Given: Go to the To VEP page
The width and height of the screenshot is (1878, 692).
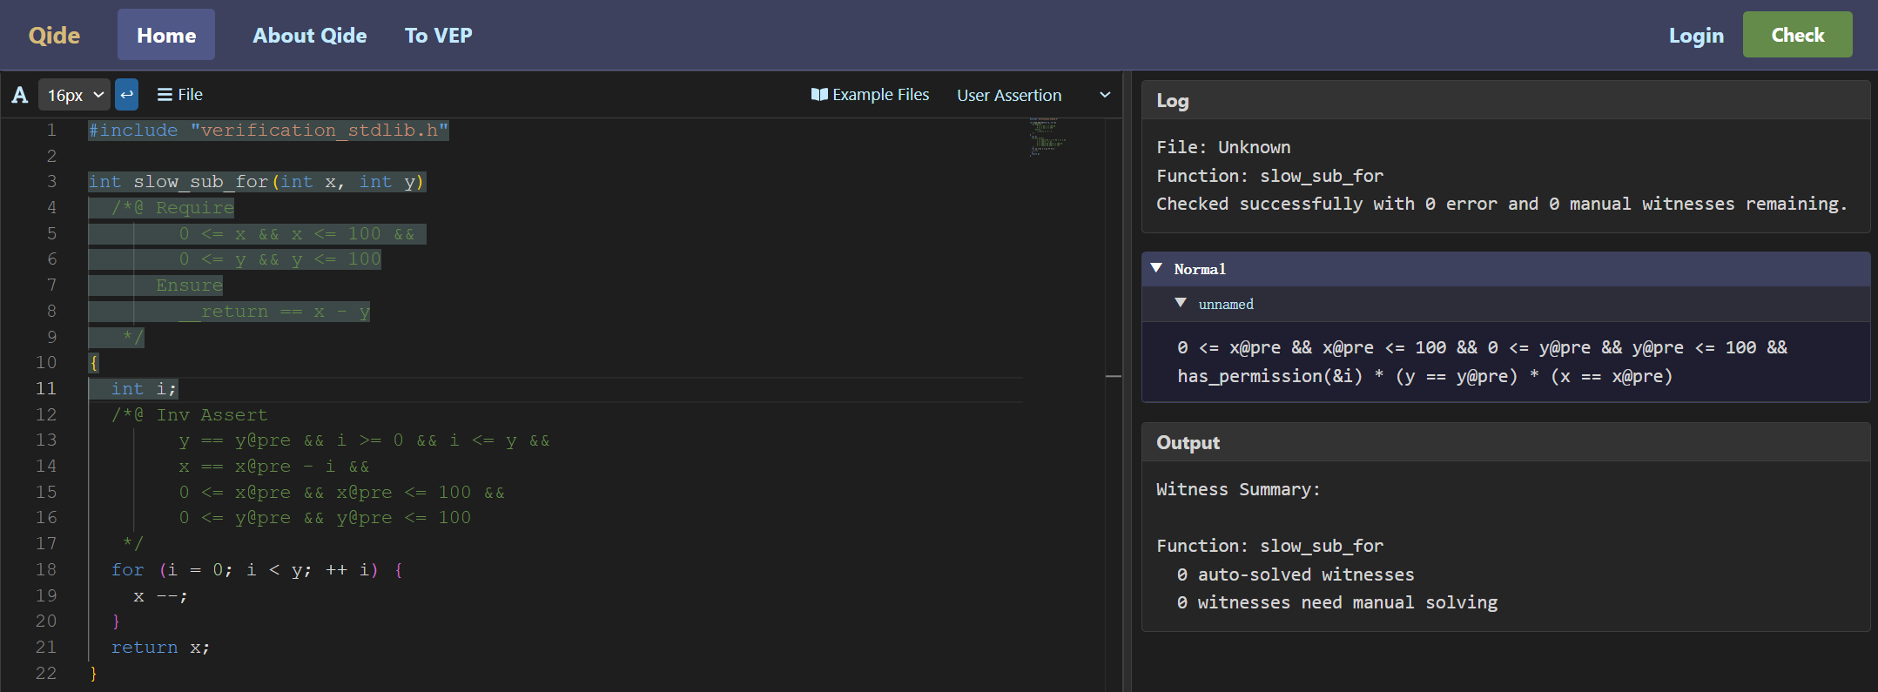Looking at the screenshot, I should click(x=439, y=36).
